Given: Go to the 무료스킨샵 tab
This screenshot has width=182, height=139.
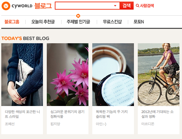Looking at the screenshot, I should coord(112,22).
